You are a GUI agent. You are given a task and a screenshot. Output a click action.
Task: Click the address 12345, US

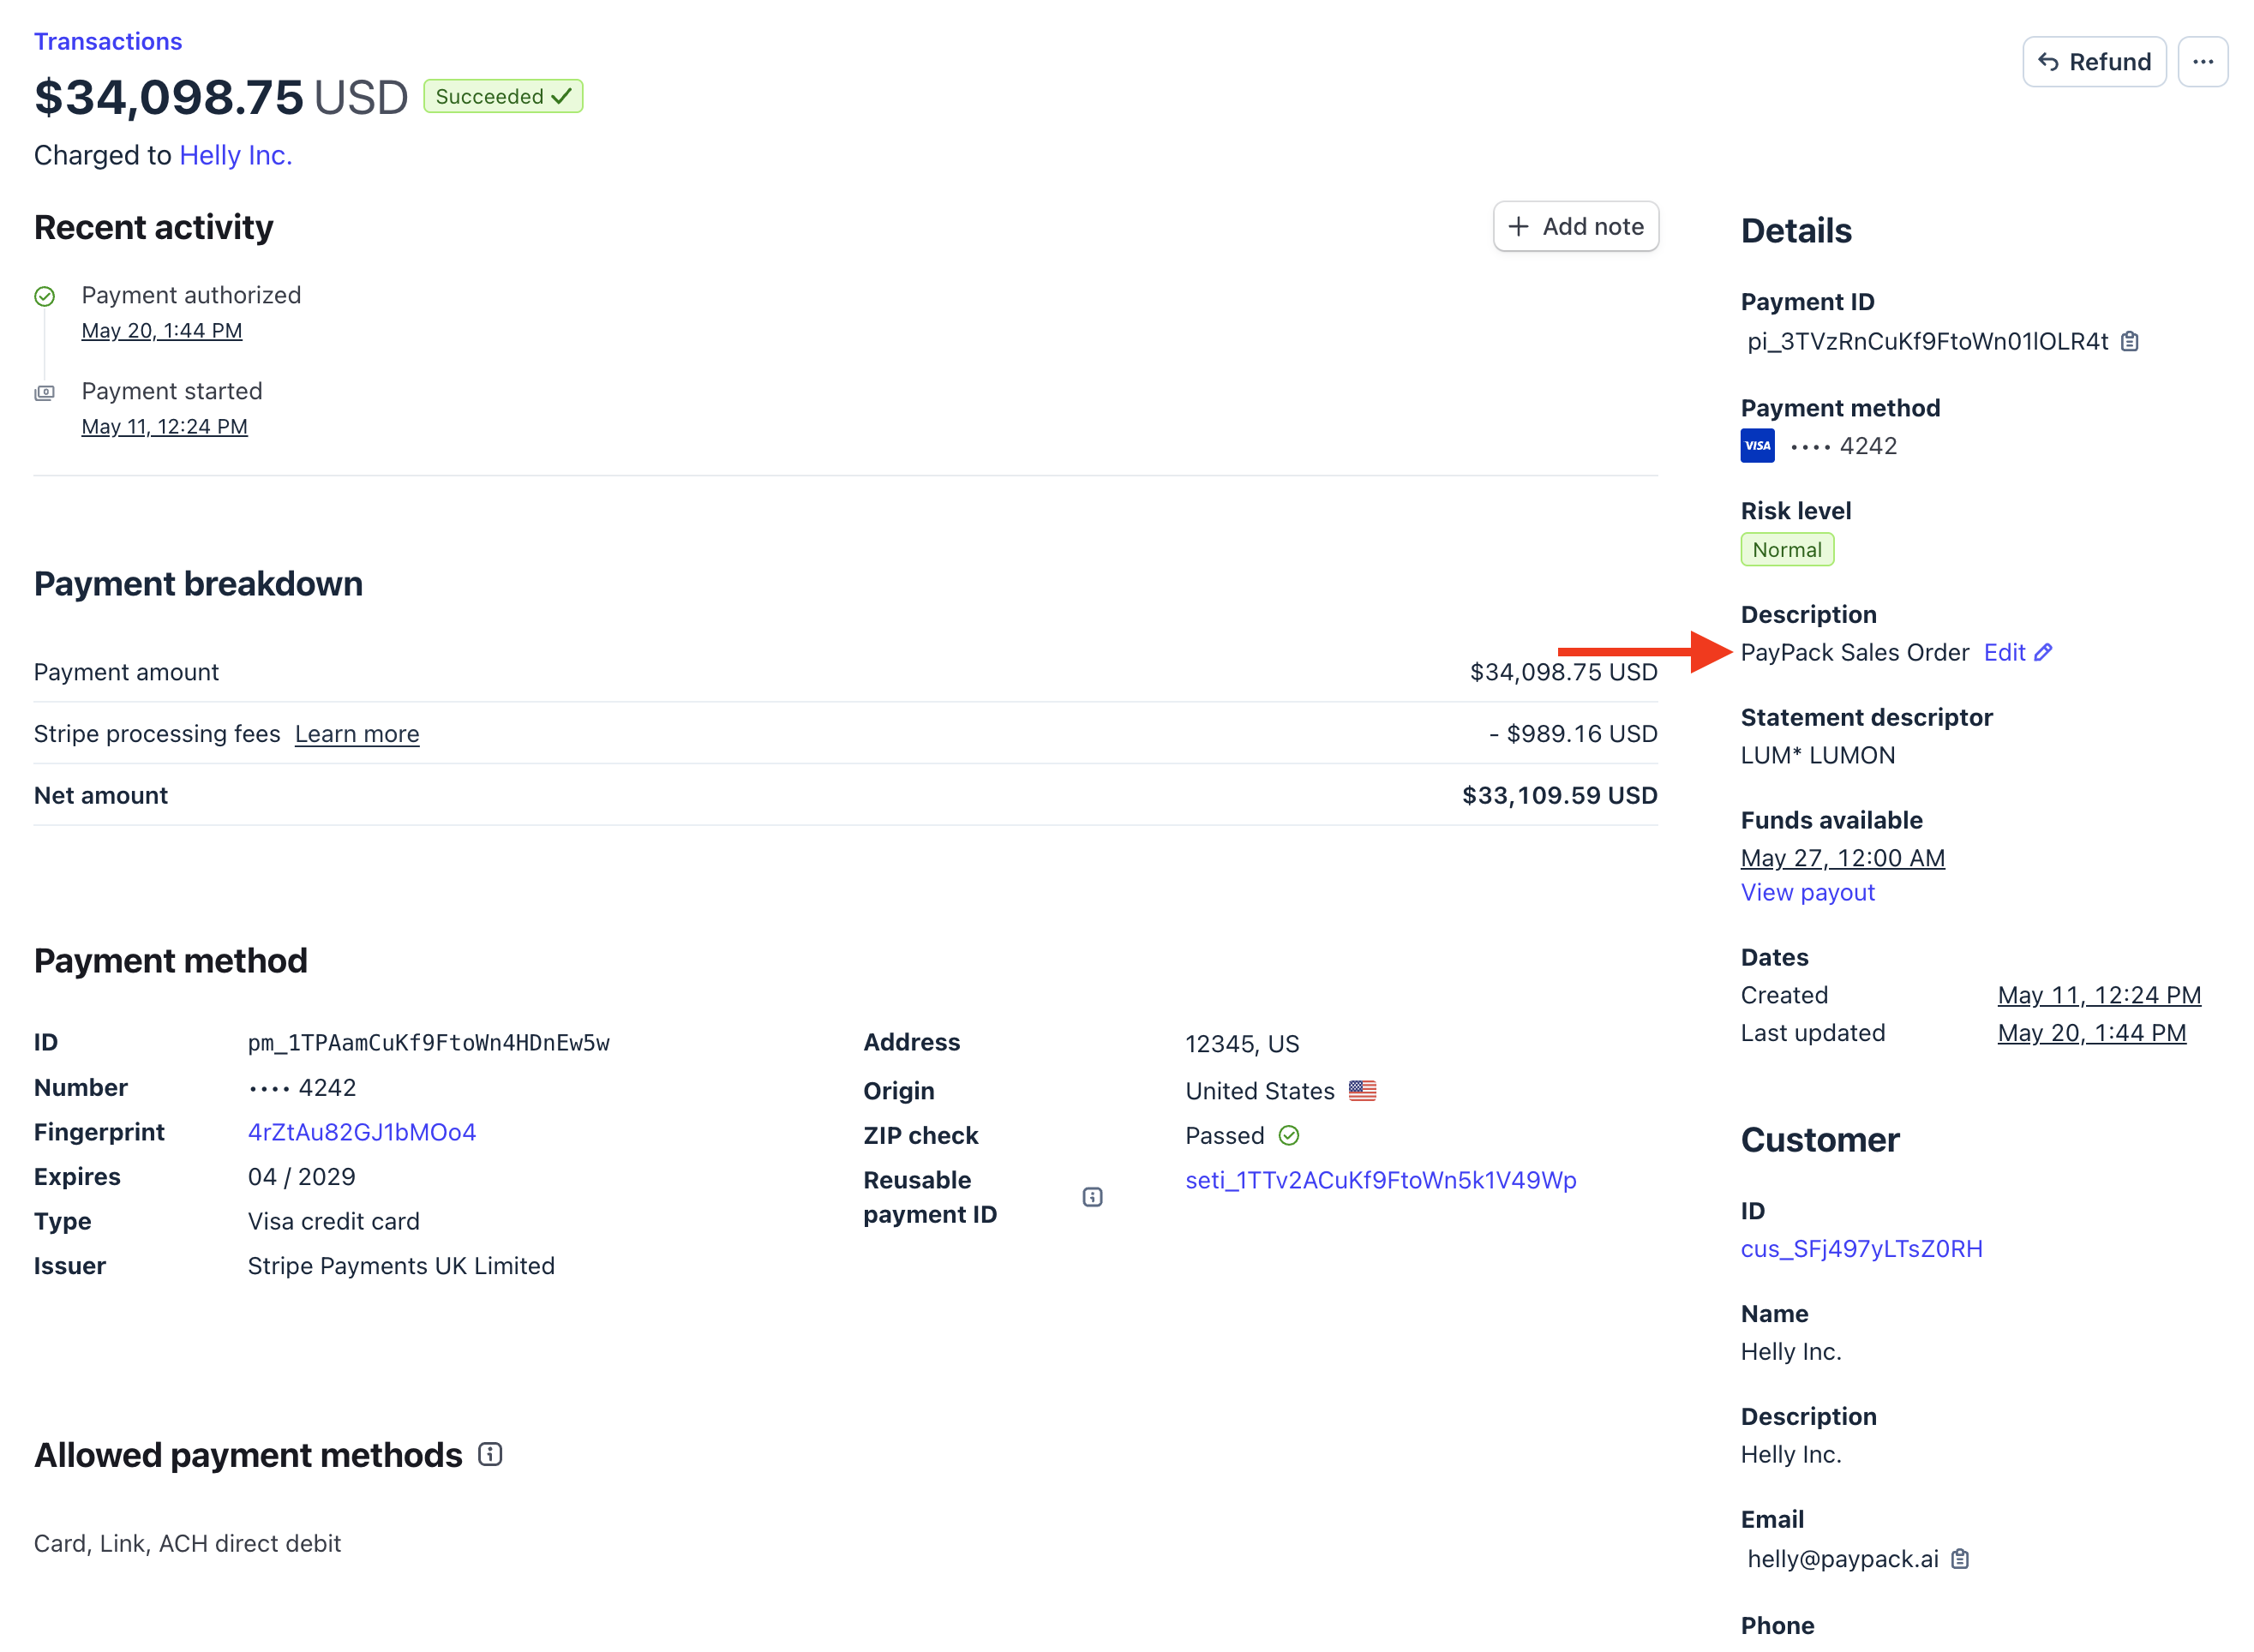(1242, 1044)
